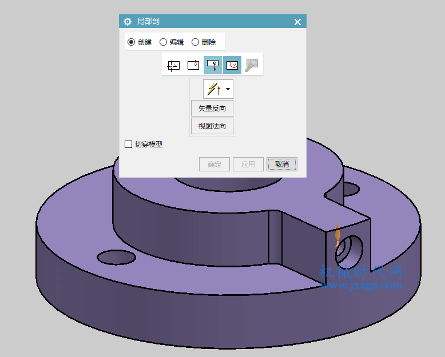Click the greyed modify boundary curve icon

pyautogui.click(x=252, y=66)
